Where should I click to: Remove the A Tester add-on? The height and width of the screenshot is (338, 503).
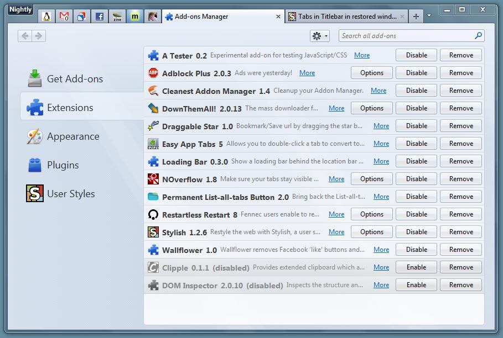tap(460, 55)
